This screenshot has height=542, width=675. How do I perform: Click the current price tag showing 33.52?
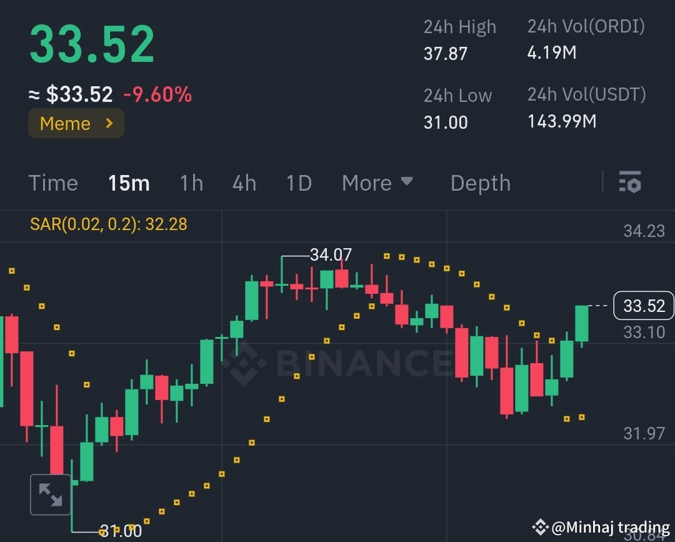coord(644,306)
